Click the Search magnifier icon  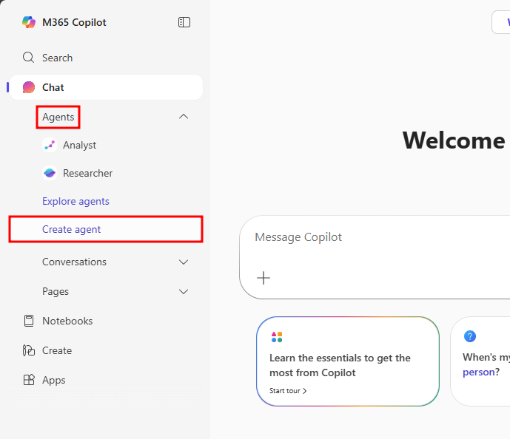29,58
